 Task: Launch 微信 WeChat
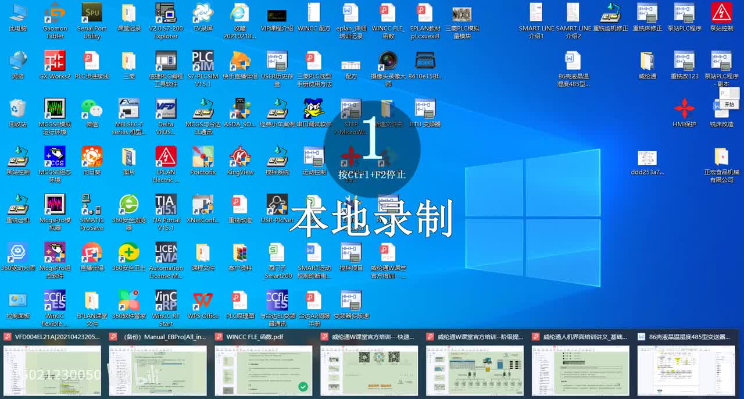click(92, 113)
